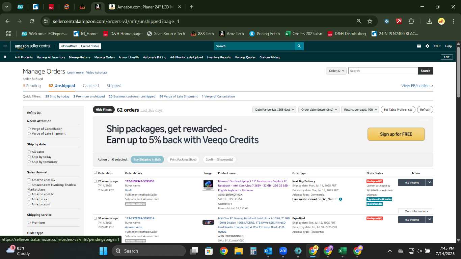Open the Microsoft Store taskbar icon
This screenshot has height=259, width=461.
click(x=209, y=251)
